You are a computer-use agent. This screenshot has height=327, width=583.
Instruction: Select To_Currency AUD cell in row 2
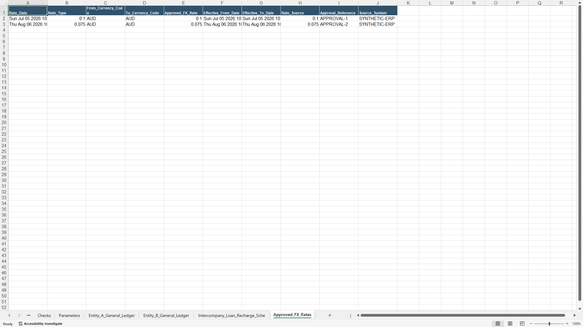tap(144, 19)
